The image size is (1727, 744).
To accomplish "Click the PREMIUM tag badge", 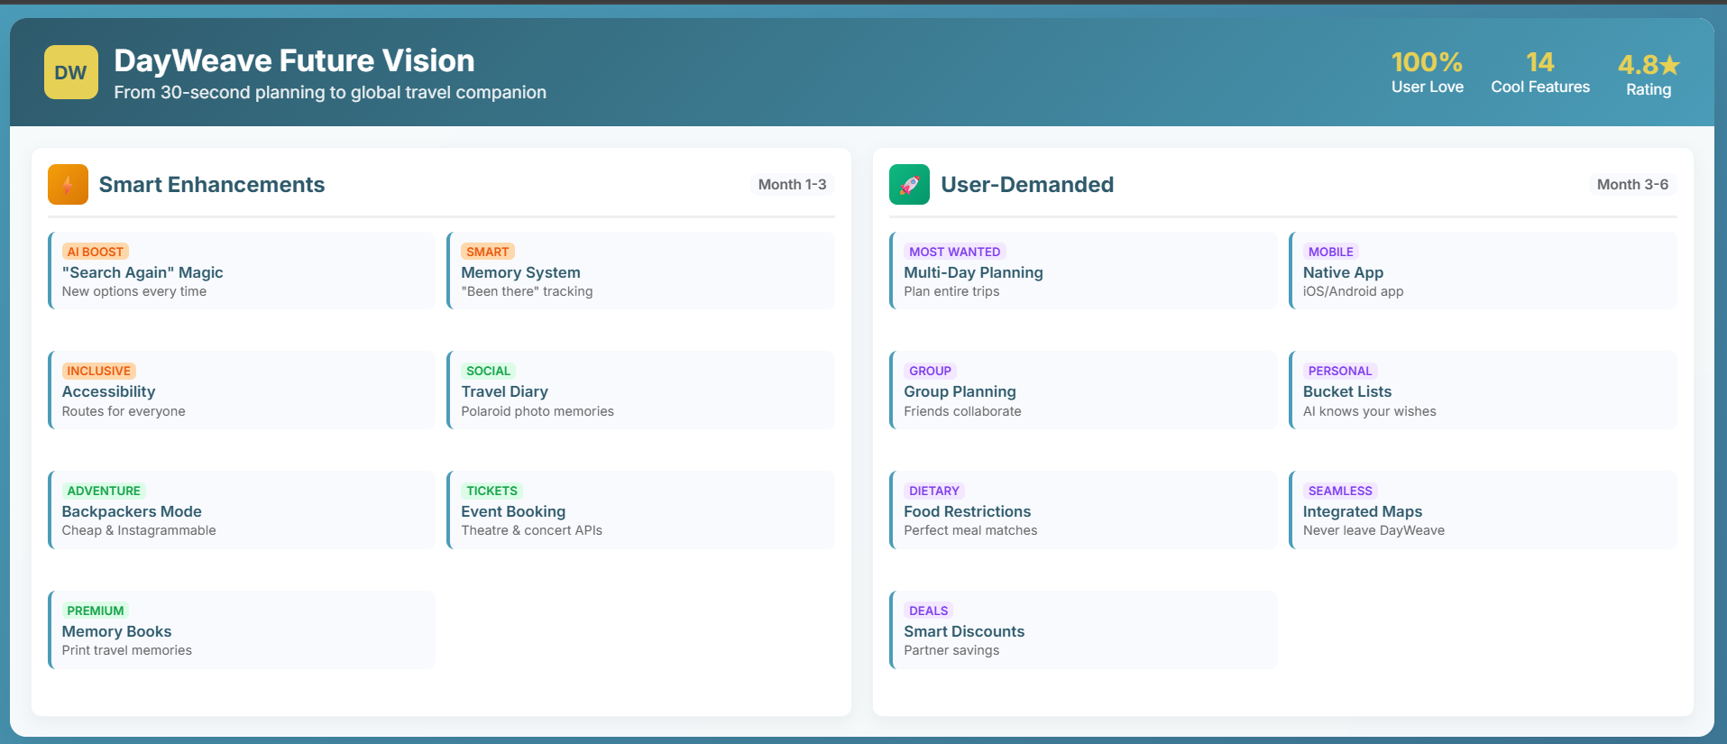I will tap(96, 611).
